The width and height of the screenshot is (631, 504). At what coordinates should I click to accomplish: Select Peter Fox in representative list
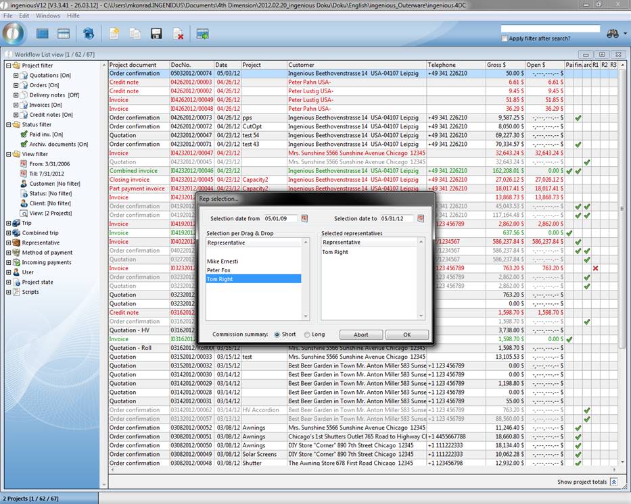218,270
